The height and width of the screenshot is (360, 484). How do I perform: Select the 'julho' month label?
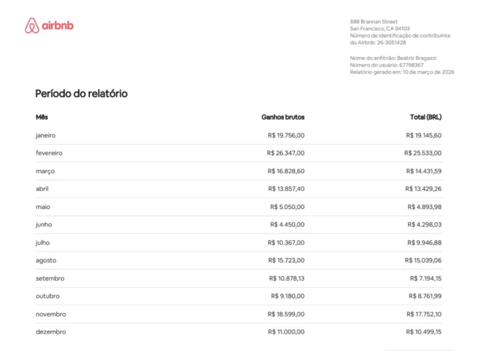pos(42,243)
